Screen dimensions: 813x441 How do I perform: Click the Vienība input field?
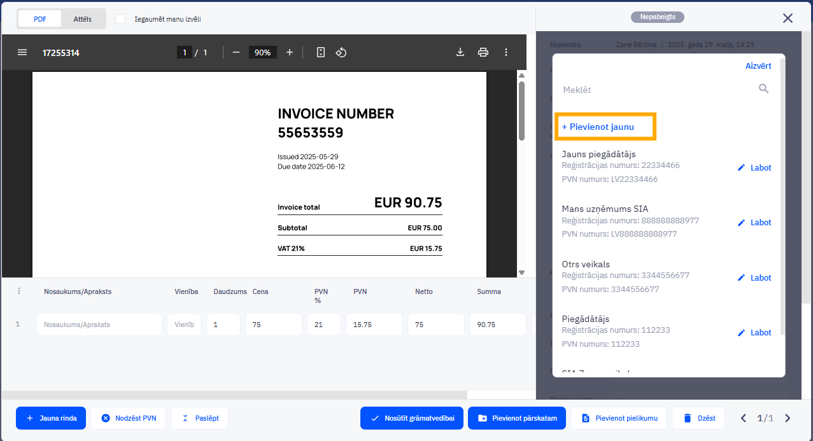click(x=185, y=325)
